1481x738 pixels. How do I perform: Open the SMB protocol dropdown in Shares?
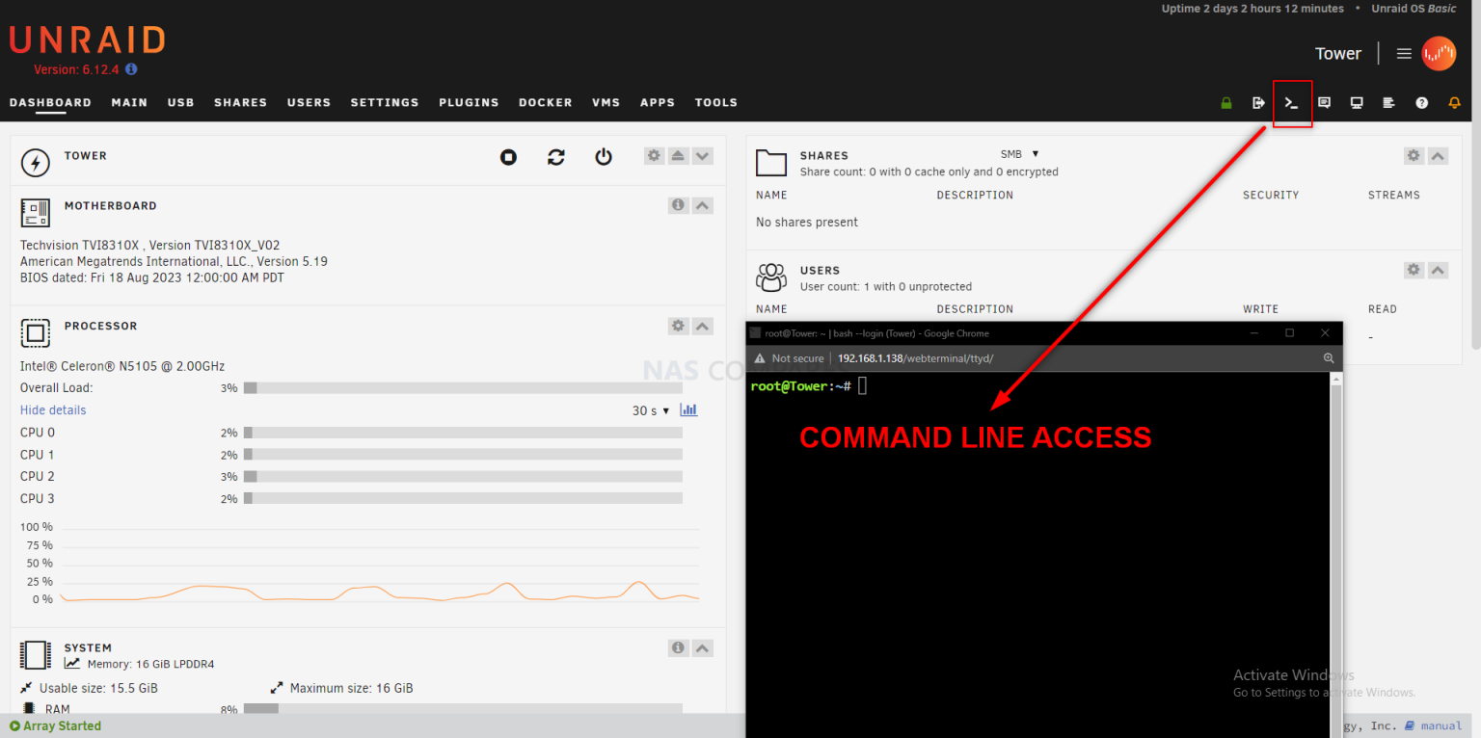[x=1019, y=154]
